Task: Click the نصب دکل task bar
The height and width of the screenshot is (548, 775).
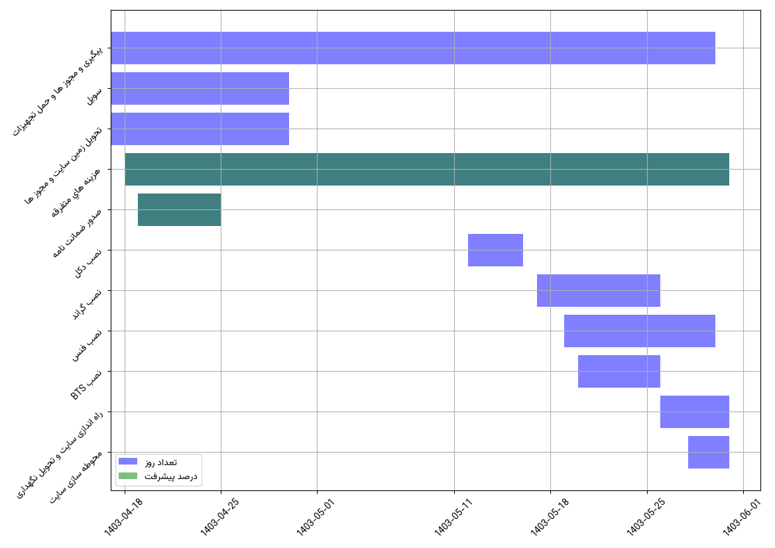Action: pyautogui.click(x=495, y=250)
